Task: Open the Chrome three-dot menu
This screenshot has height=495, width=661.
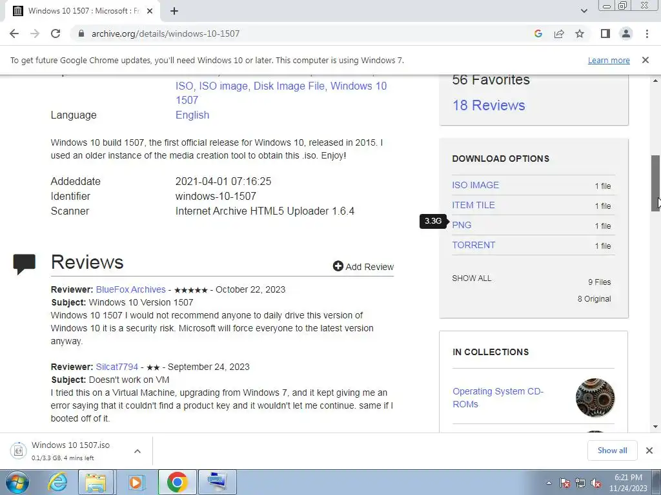Action: pyautogui.click(x=647, y=34)
